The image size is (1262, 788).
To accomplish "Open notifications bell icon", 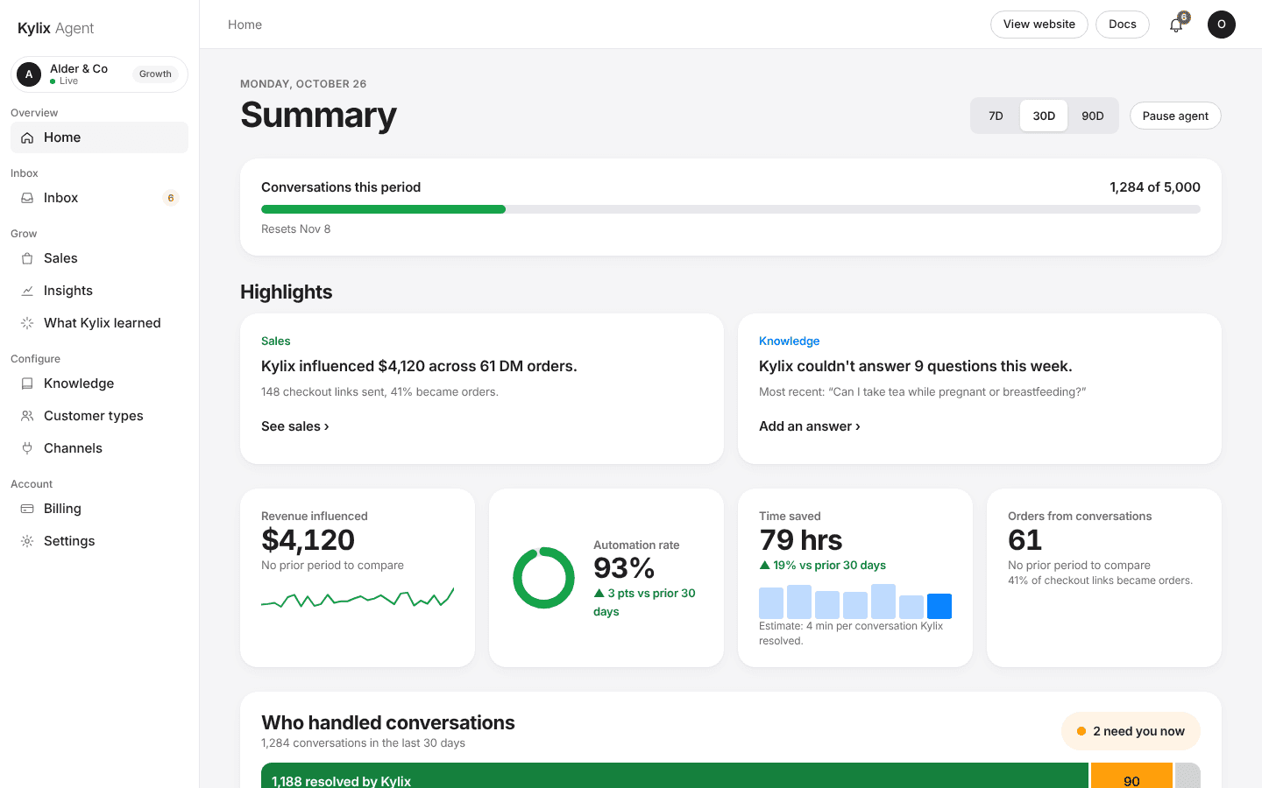I will point(1176,25).
